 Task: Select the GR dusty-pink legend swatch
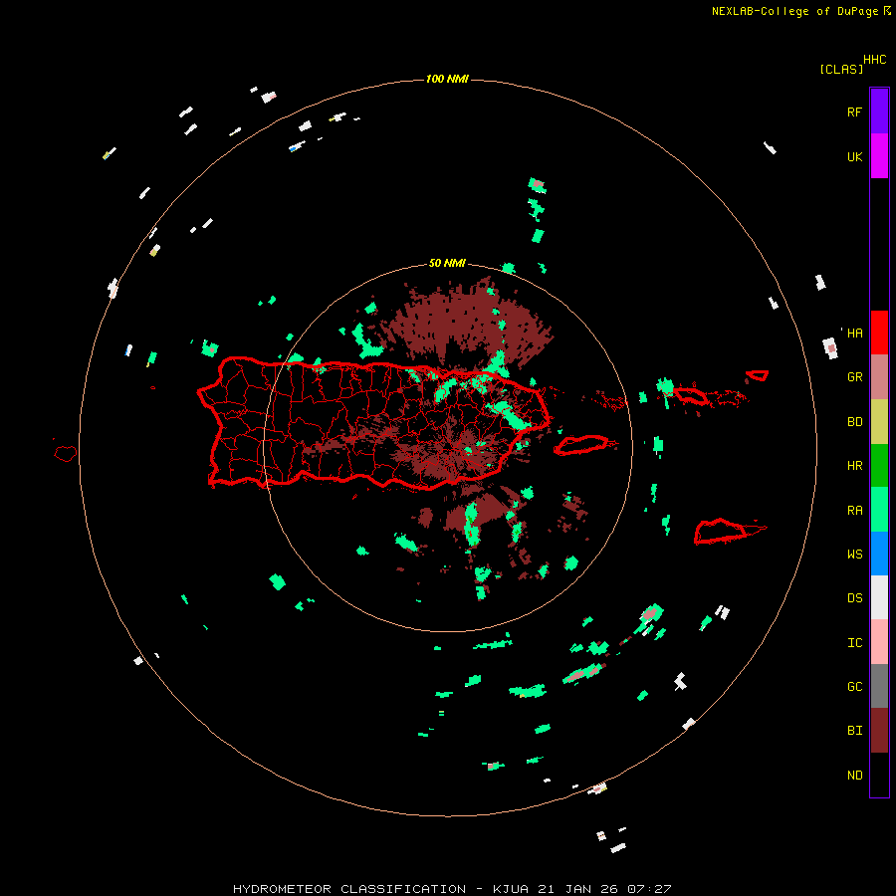(879, 377)
